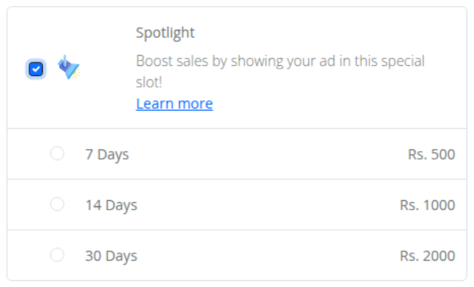Uncheck the Spotlight checkbox
Image resolution: width=474 pixels, height=287 pixels.
(36, 69)
